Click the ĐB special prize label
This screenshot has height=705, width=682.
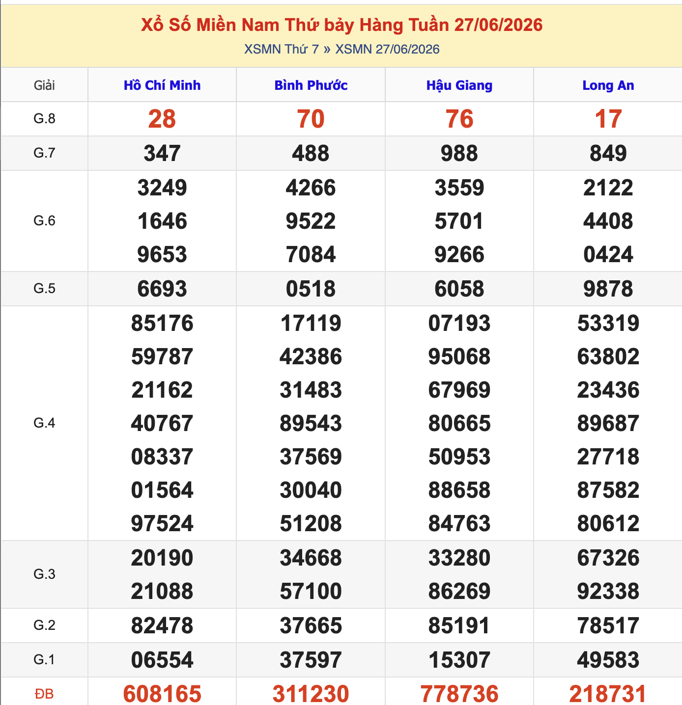pyautogui.click(x=44, y=694)
